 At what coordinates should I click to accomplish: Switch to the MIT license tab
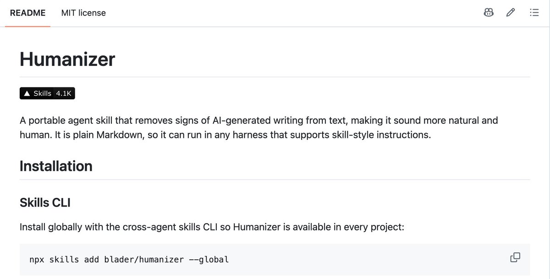point(83,13)
